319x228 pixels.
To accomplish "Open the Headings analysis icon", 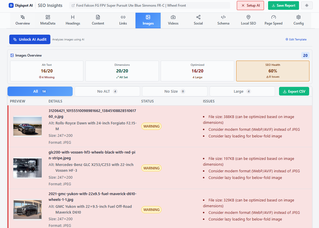I will tap(73, 17).
